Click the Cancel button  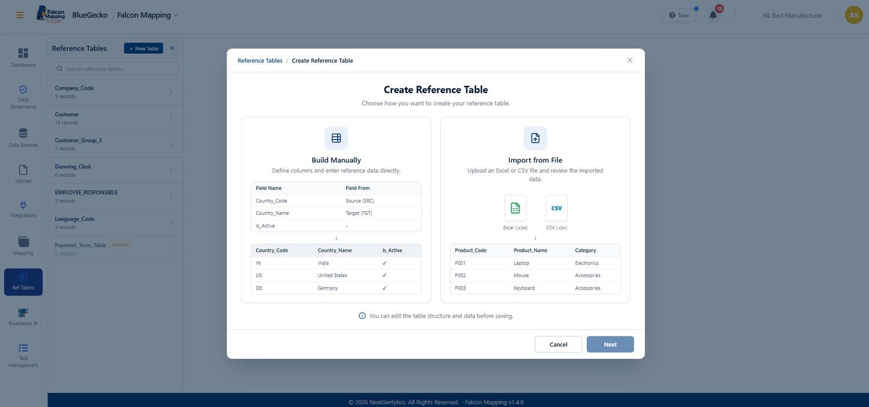[558, 344]
